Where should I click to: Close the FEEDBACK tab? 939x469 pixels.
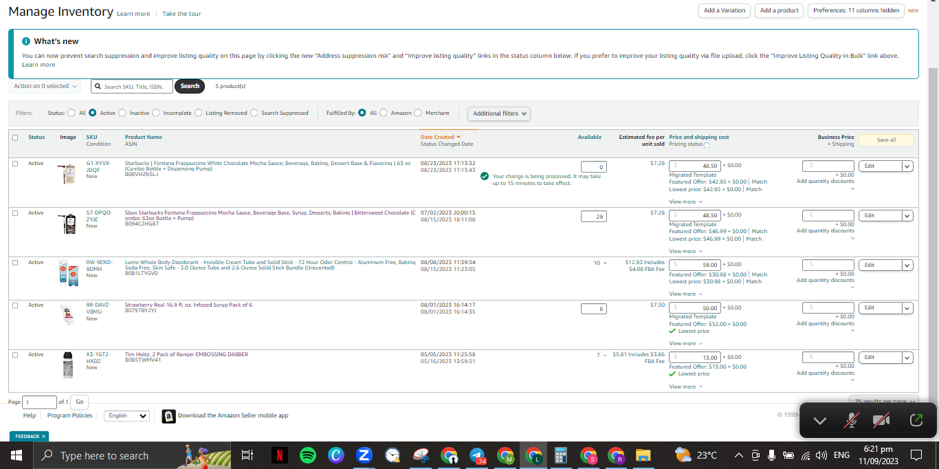pos(43,436)
